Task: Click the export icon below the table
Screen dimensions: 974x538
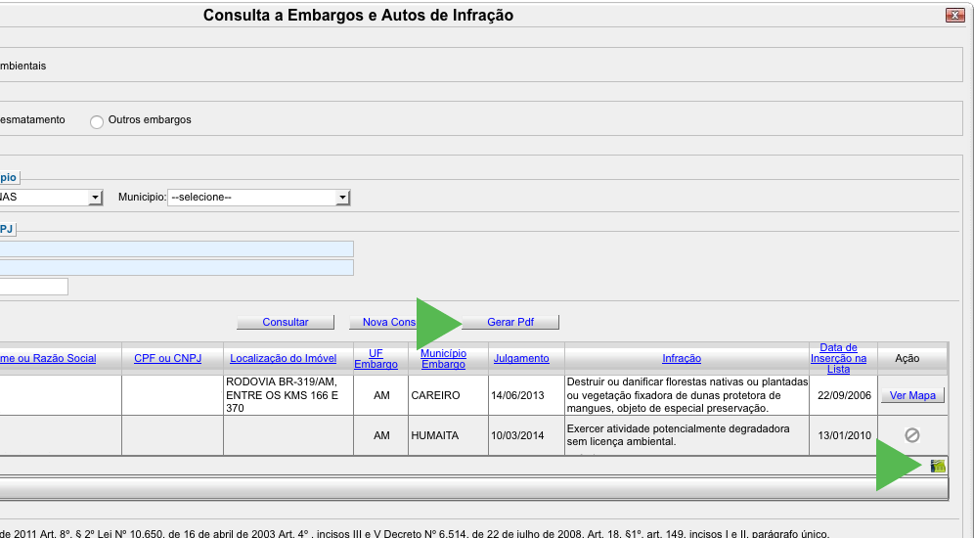Action: point(939,467)
